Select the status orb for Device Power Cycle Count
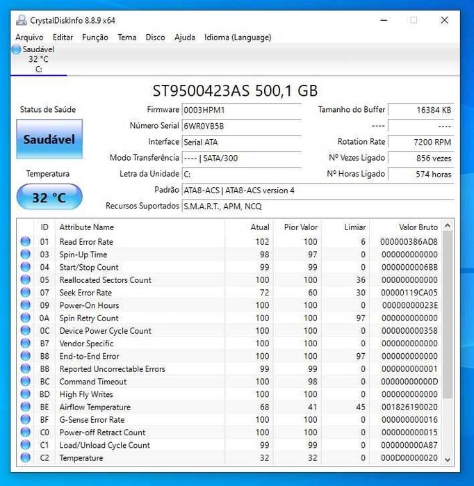Image resolution: width=474 pixels, height=486 pixels. click(26, 330)
